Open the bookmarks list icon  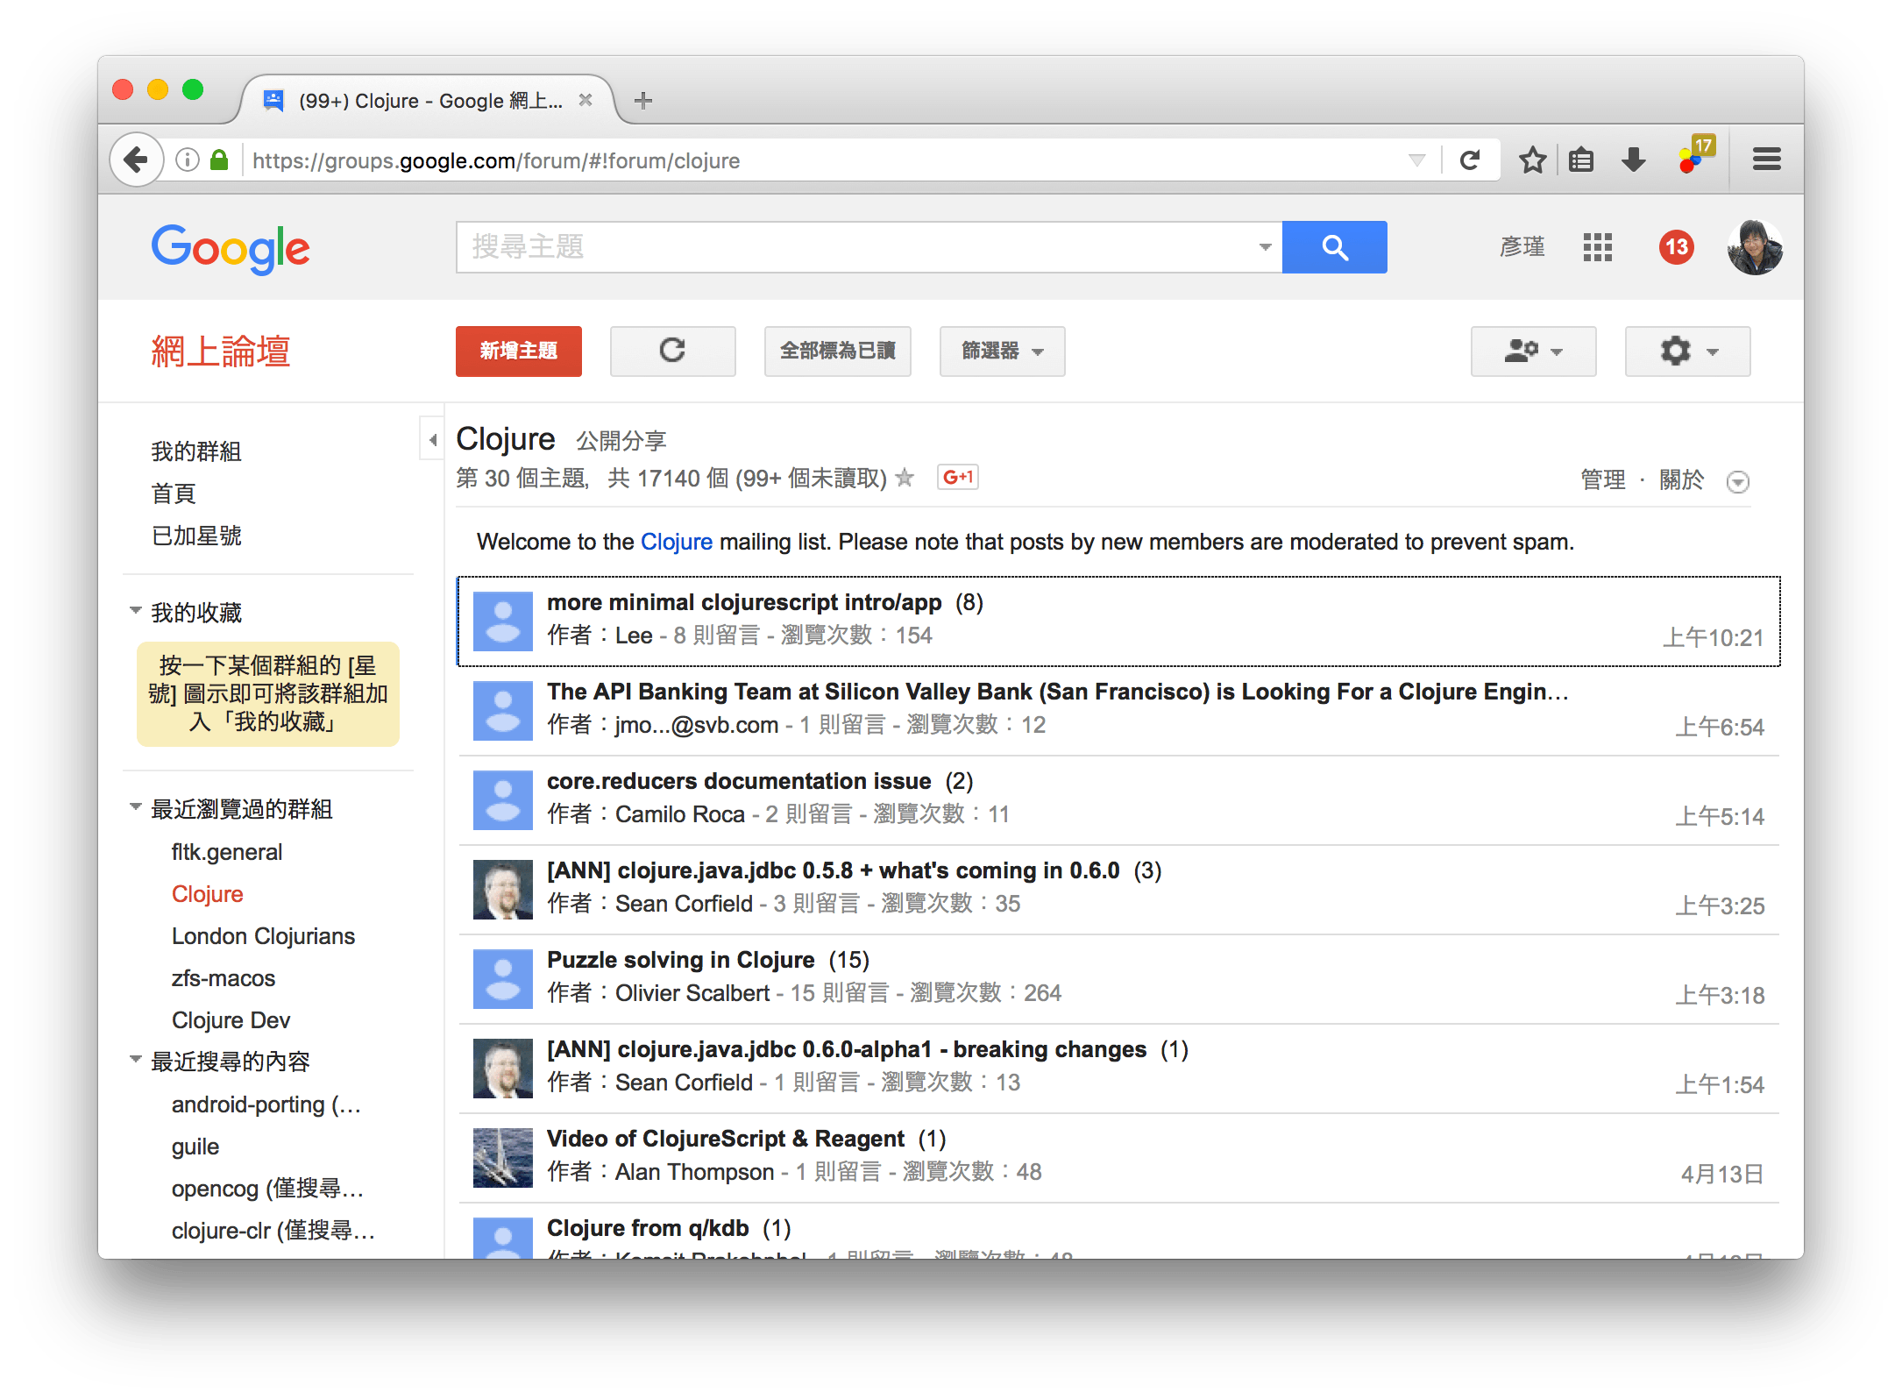tap(1581, 160)
